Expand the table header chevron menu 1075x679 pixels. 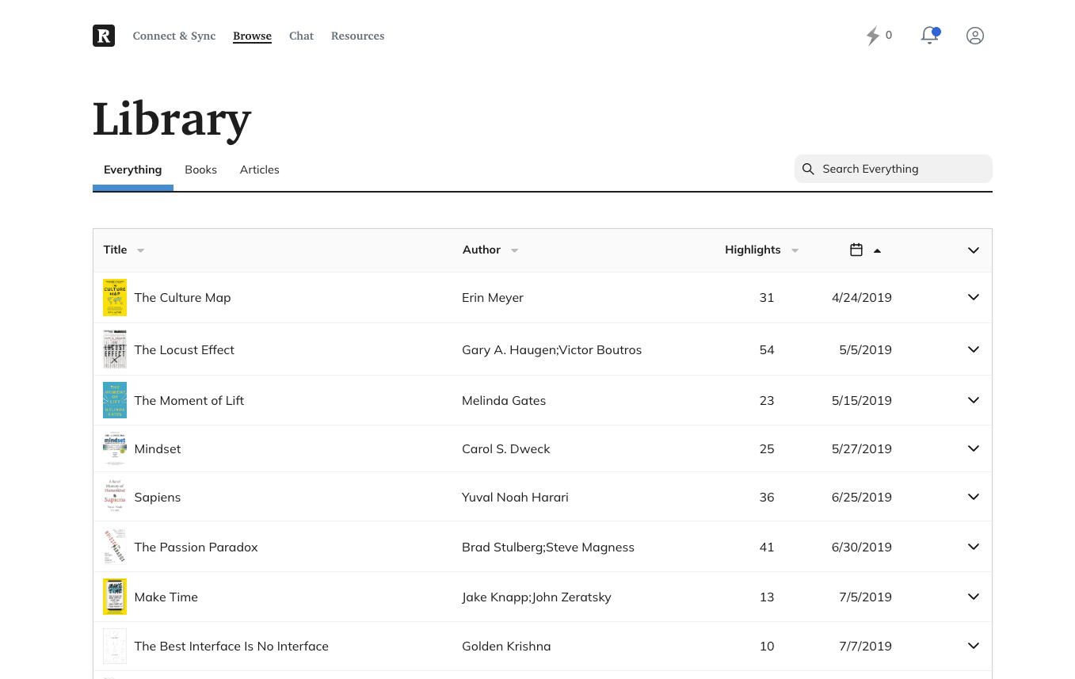pyautogui.click(x=974, y=250)
